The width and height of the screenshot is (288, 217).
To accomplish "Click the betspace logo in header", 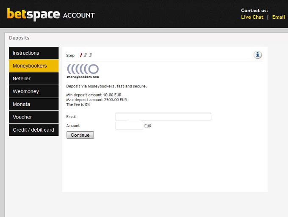I will (x=33, y=14).
